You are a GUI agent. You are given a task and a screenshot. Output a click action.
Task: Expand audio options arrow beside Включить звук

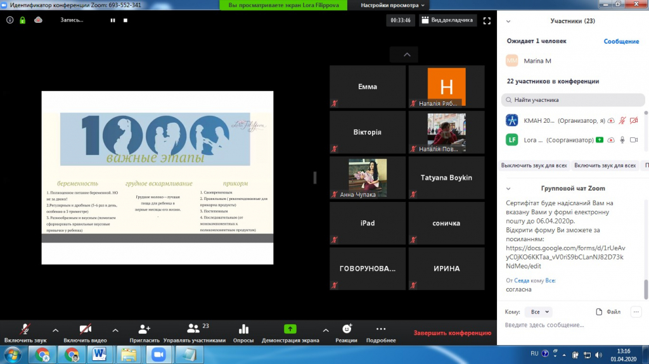coord(55,330)
